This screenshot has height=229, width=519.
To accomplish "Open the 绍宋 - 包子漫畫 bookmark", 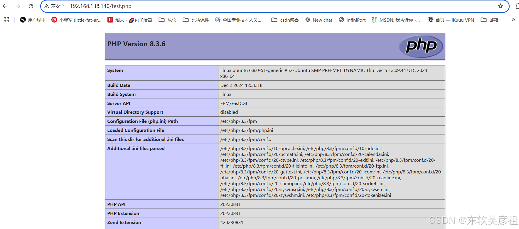I will 130,20.
